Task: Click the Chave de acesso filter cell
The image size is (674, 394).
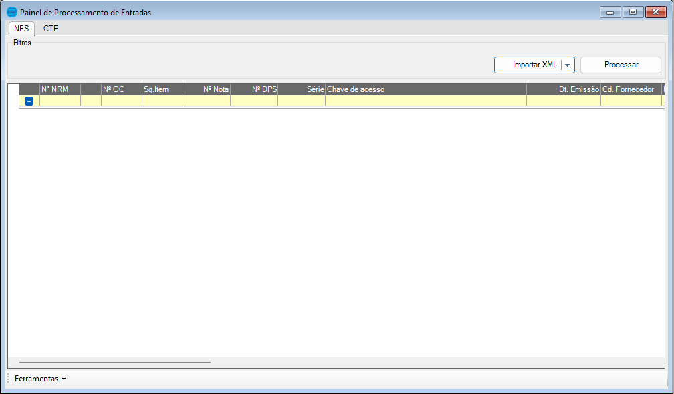Action: tap(426, 101)
